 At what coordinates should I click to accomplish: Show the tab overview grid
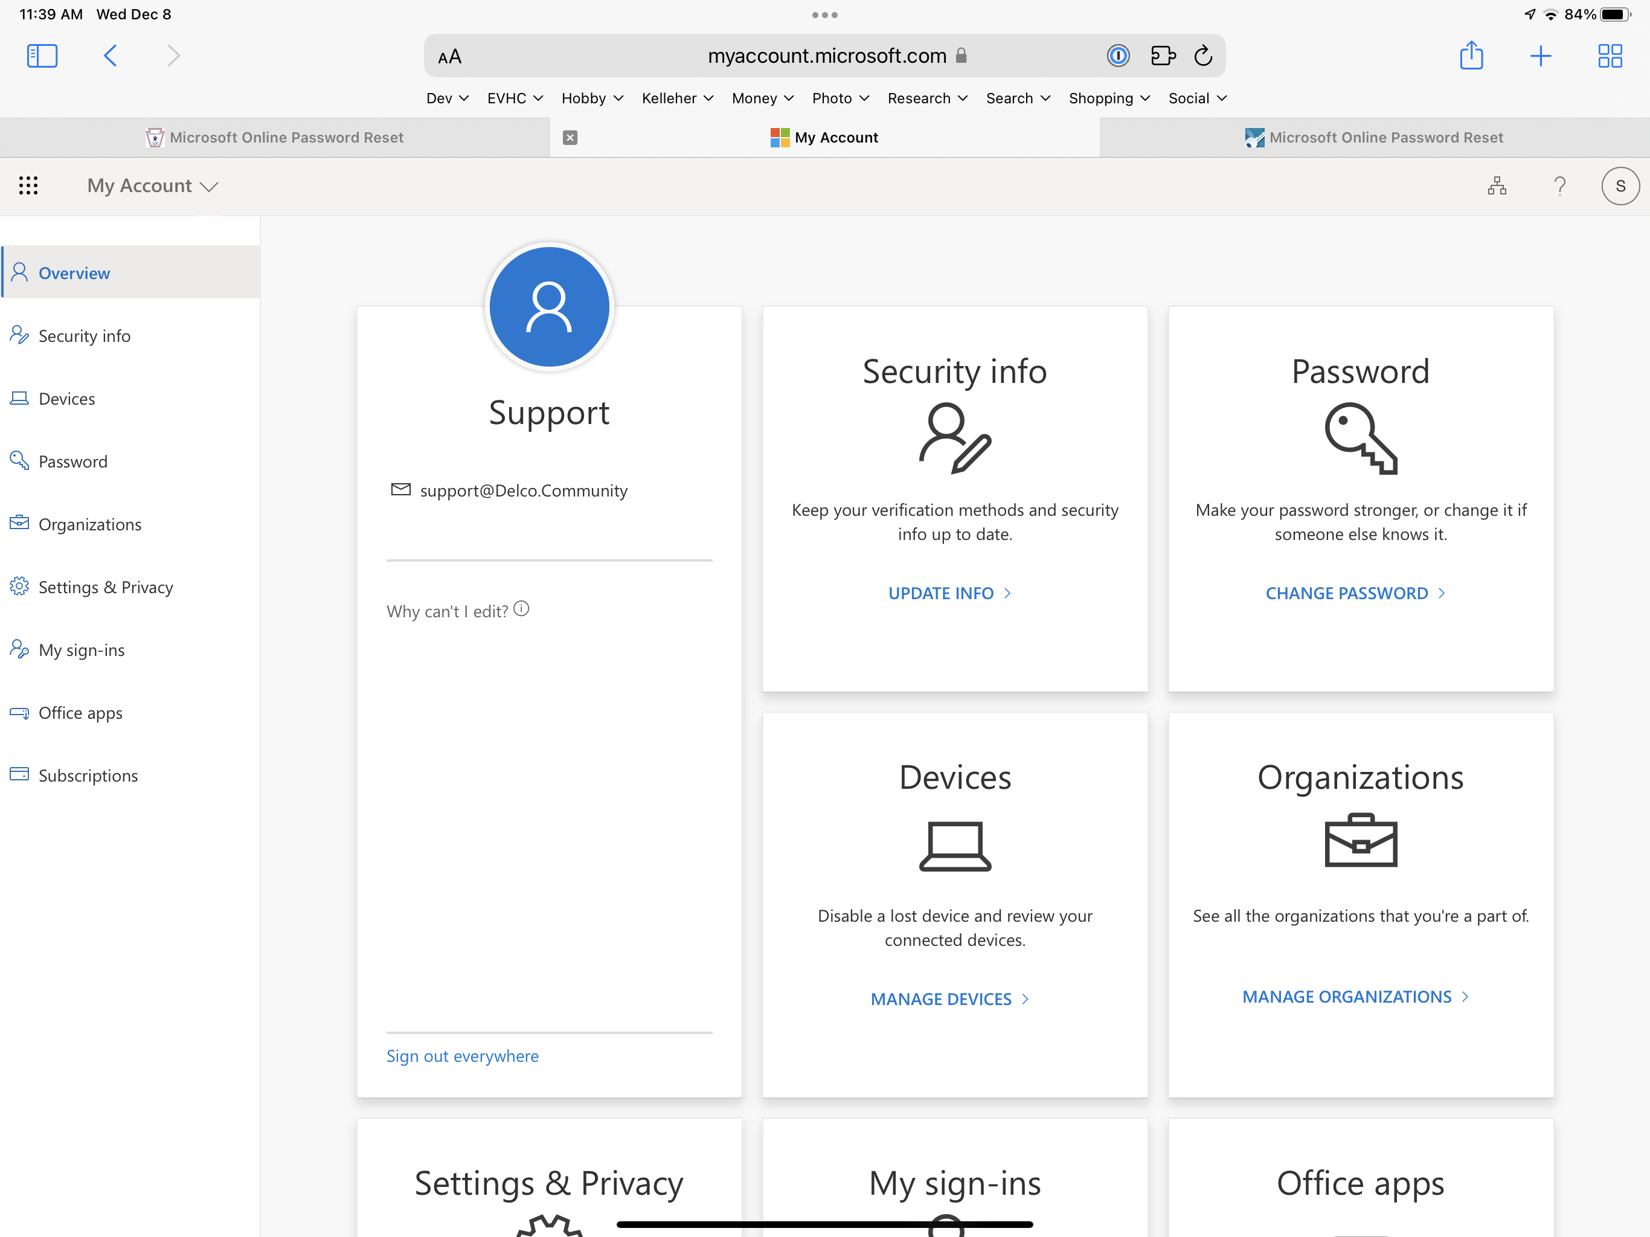tap(1610, 56)
